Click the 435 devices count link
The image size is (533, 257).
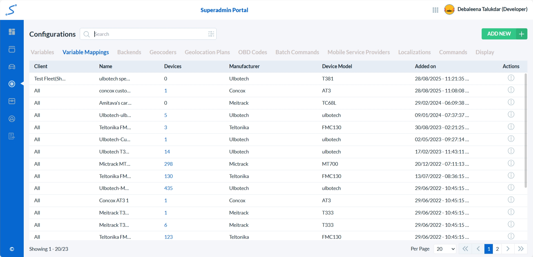point(168,188)
